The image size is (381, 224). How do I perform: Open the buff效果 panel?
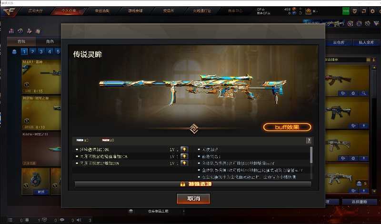[x=287, y=127]
